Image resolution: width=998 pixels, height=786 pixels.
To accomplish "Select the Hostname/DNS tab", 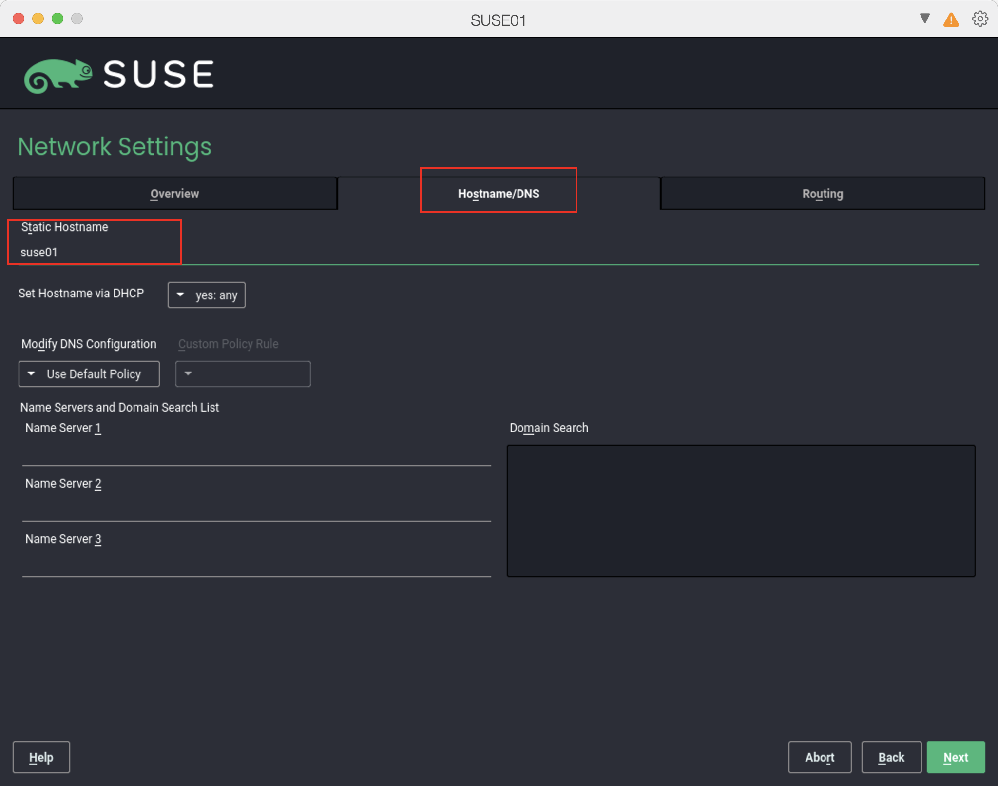I will (498, 194).
